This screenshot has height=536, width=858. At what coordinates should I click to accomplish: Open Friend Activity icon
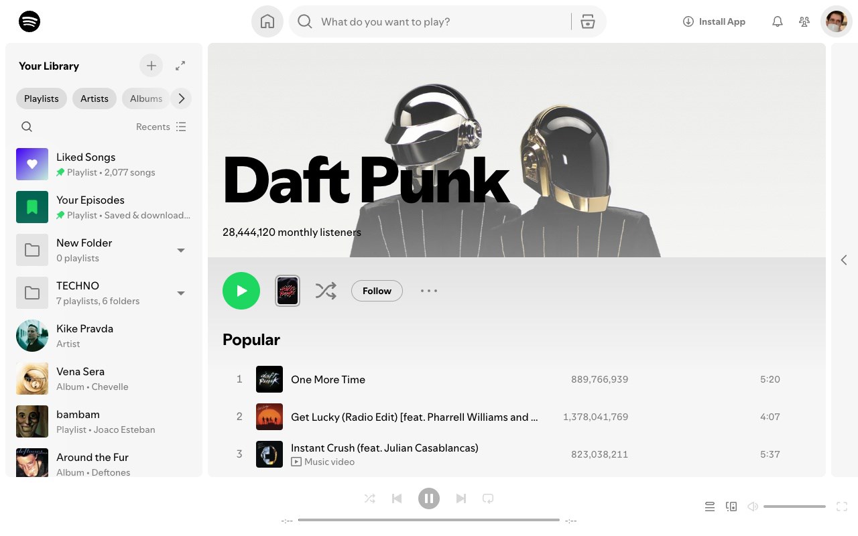pos(804,21)
